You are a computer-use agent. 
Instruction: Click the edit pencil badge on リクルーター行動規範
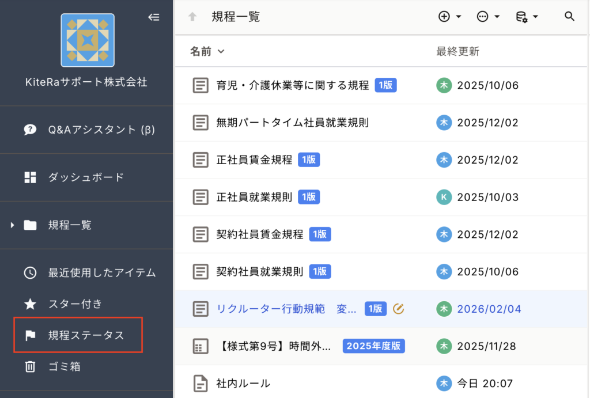(398, 309)
